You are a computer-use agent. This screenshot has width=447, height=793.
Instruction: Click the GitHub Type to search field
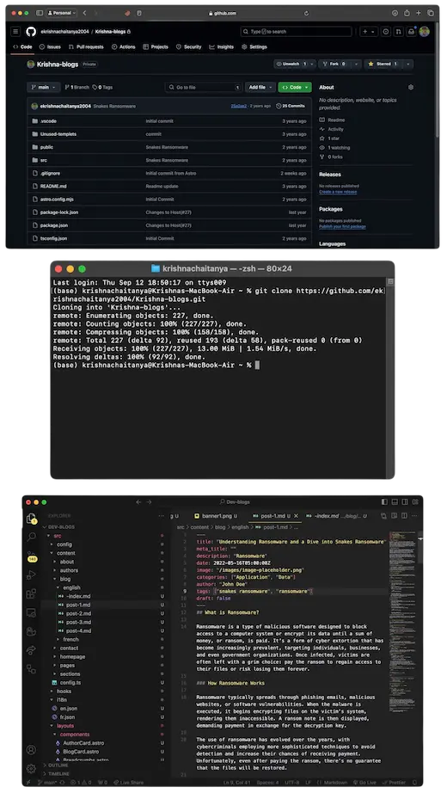296,31
